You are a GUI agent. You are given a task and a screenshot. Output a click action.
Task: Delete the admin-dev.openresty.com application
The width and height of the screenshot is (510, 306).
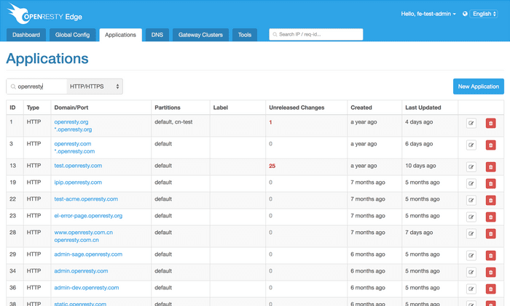[x=490, y=289]
